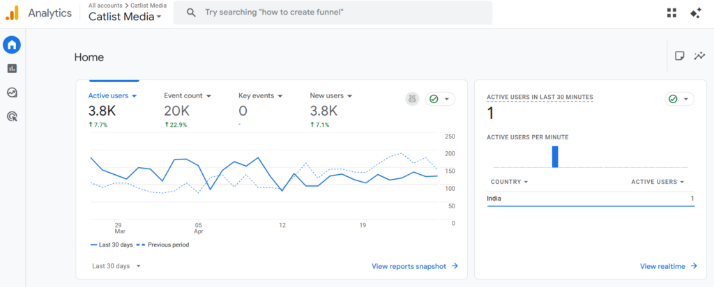
Task: Open the ACTIVE USERS column dropdown
Action: [x=658, y=182]
